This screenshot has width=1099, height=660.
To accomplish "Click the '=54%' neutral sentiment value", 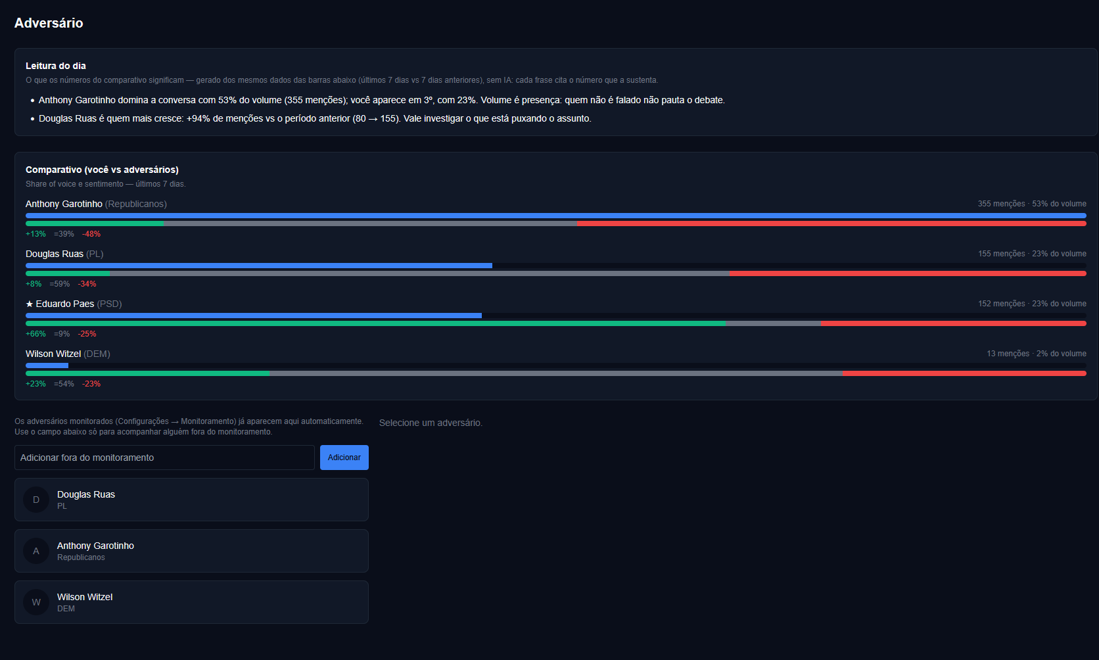I will (64, 384).
